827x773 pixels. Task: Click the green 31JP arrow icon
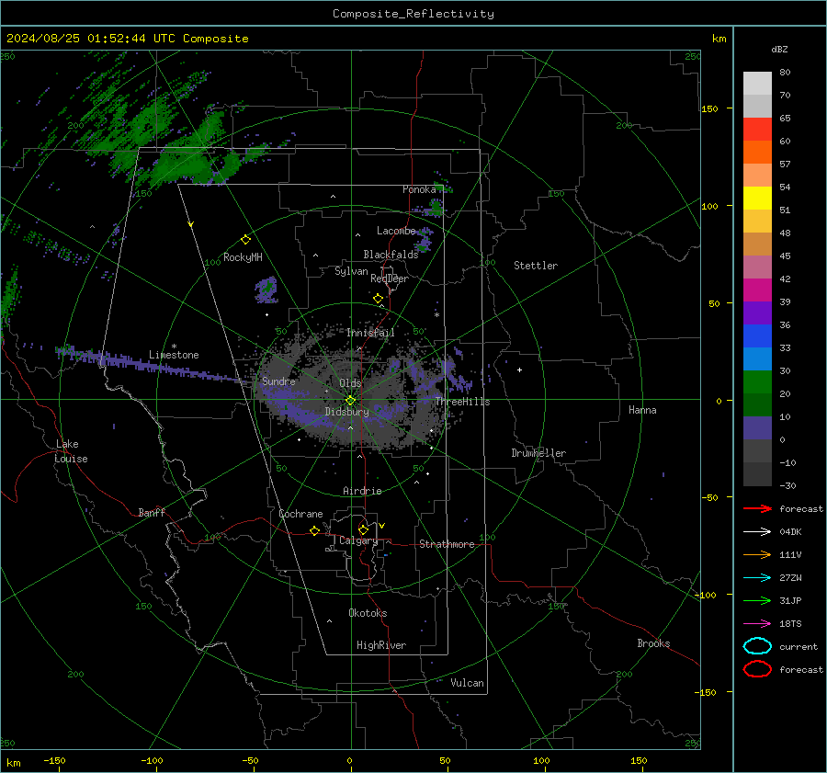point(757,600)
